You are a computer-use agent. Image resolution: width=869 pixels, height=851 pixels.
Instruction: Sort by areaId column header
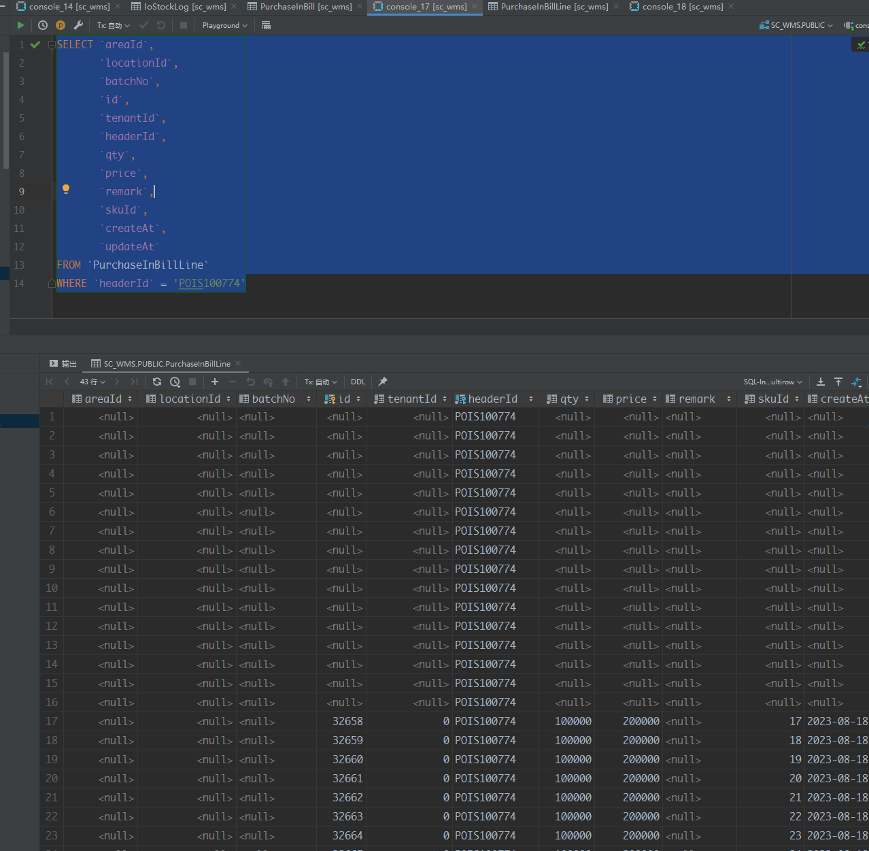[103, 399]
